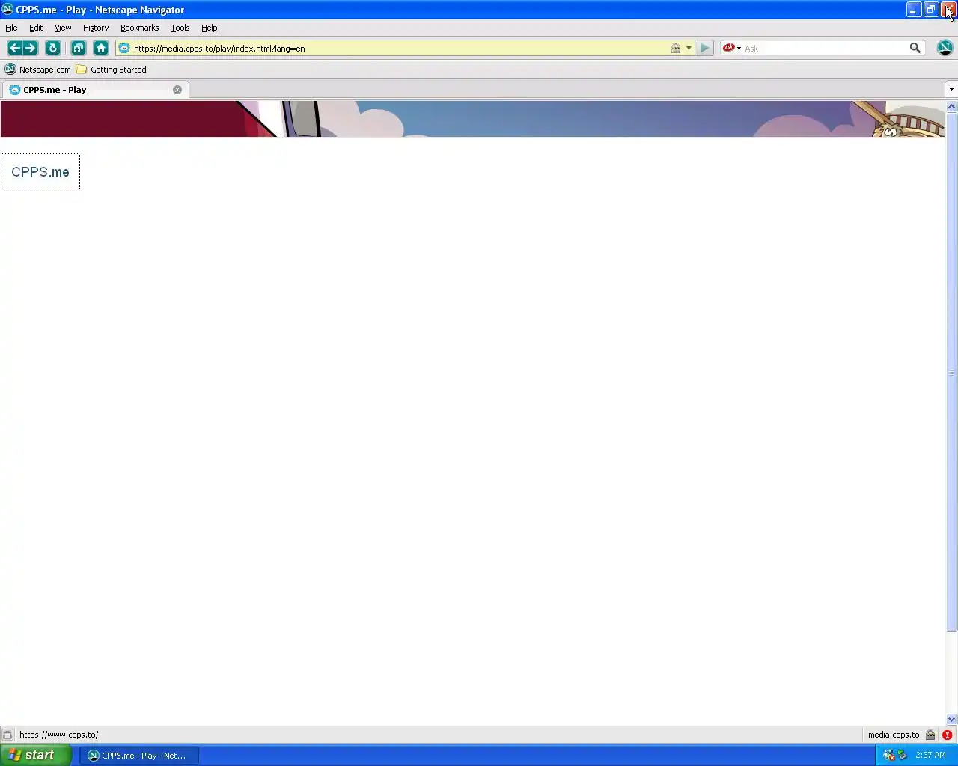Click the site favicon in the address bar
The image size is (958, 766).
pyautogui.click(x=124, y=48)
